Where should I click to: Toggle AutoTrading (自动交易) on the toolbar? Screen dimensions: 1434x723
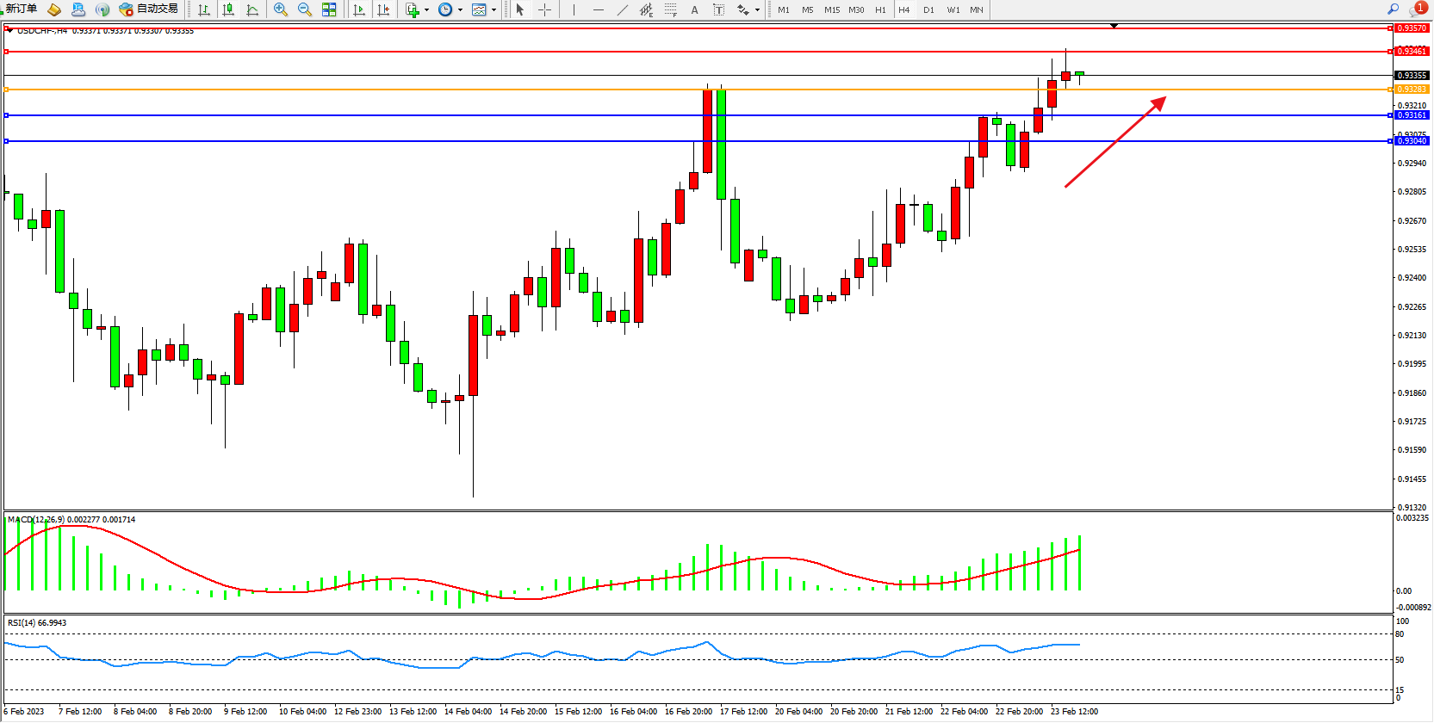[149, 9]
